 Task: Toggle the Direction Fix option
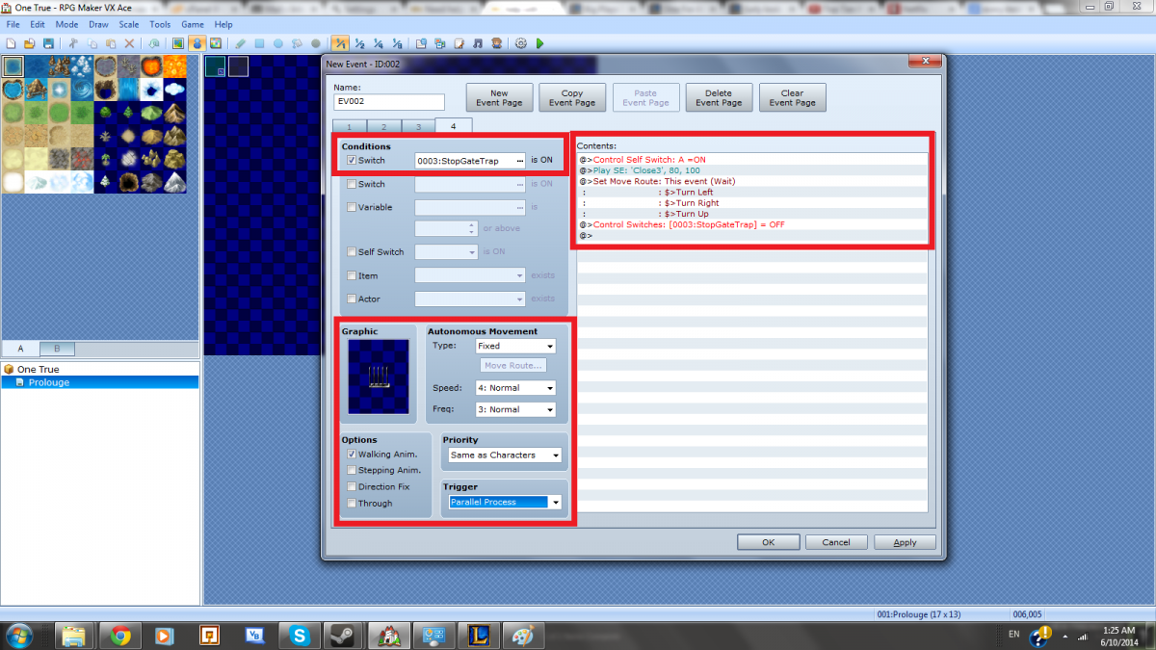click(x=352, y=486)
